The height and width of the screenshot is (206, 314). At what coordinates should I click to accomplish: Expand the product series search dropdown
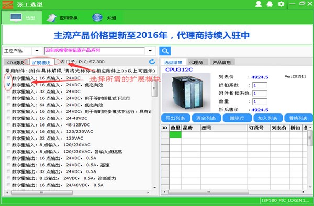[150, 51]
